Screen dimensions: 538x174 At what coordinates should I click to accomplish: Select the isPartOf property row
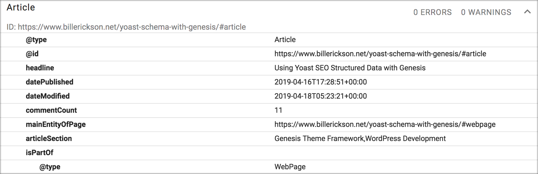pyautogui.click(x=269, y=152)
